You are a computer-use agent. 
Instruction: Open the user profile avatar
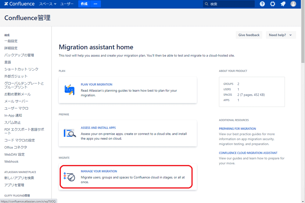tap(293, 4)
